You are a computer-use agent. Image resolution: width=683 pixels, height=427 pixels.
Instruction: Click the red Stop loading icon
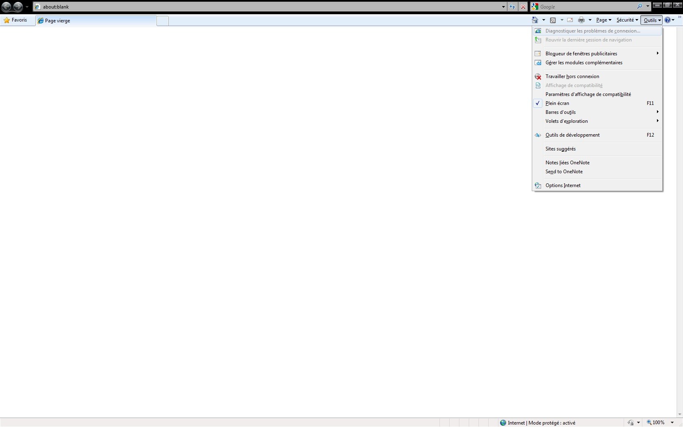tap(523, 7)
